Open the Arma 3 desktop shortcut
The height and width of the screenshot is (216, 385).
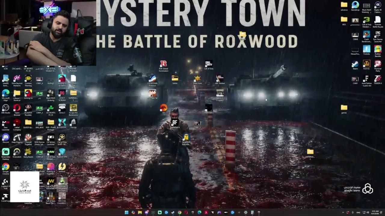coord(62,109)
